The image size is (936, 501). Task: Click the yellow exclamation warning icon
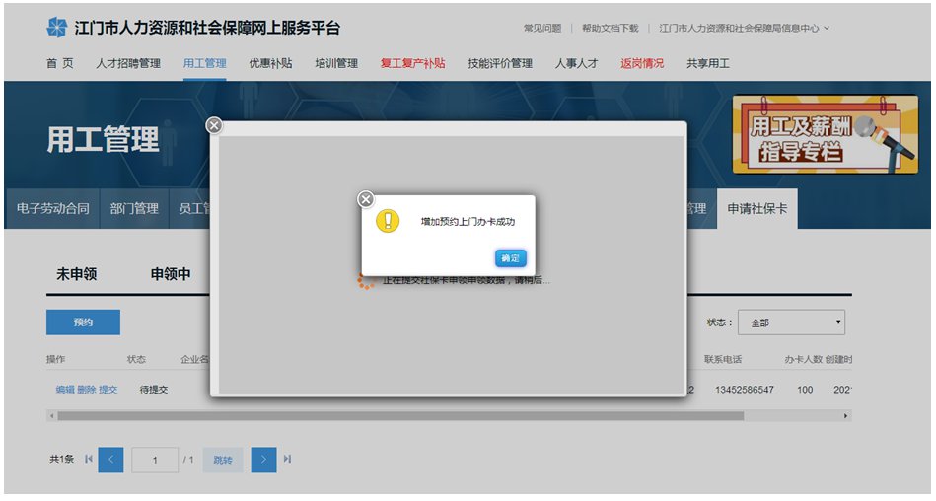point(388,220)
